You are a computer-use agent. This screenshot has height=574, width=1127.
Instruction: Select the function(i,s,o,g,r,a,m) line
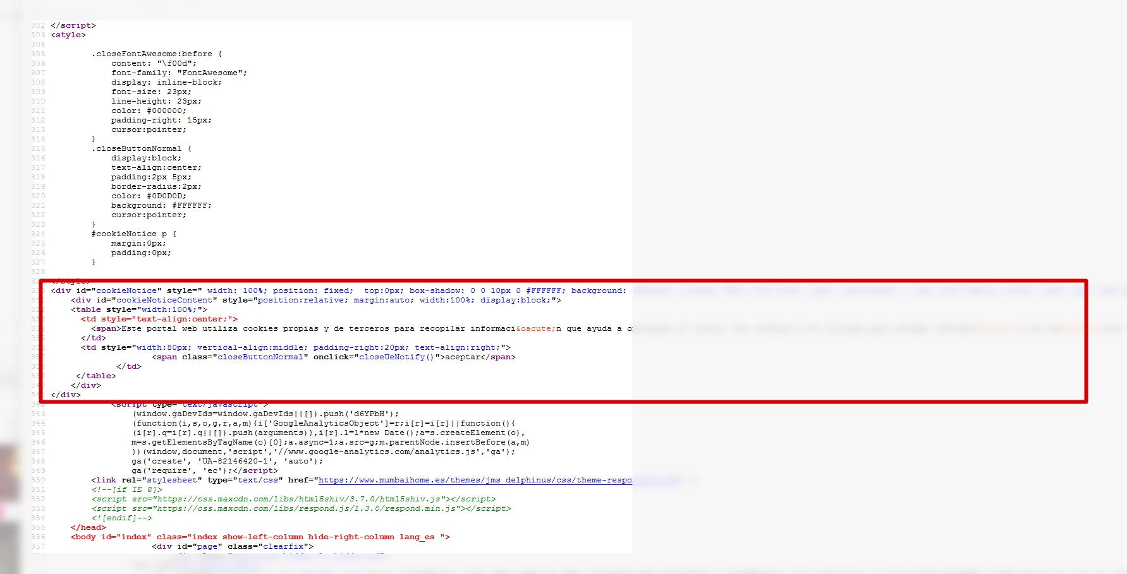324,423
